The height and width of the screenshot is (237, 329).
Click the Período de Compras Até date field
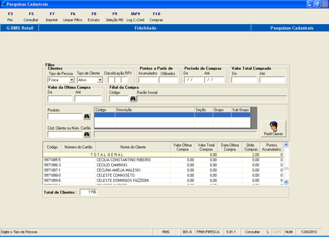click(x=215, y=80)
